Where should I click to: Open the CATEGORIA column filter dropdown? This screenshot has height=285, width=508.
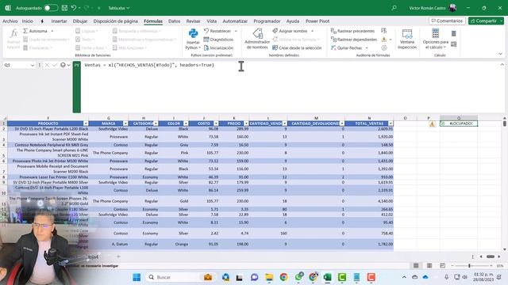(x=156, y=123)
